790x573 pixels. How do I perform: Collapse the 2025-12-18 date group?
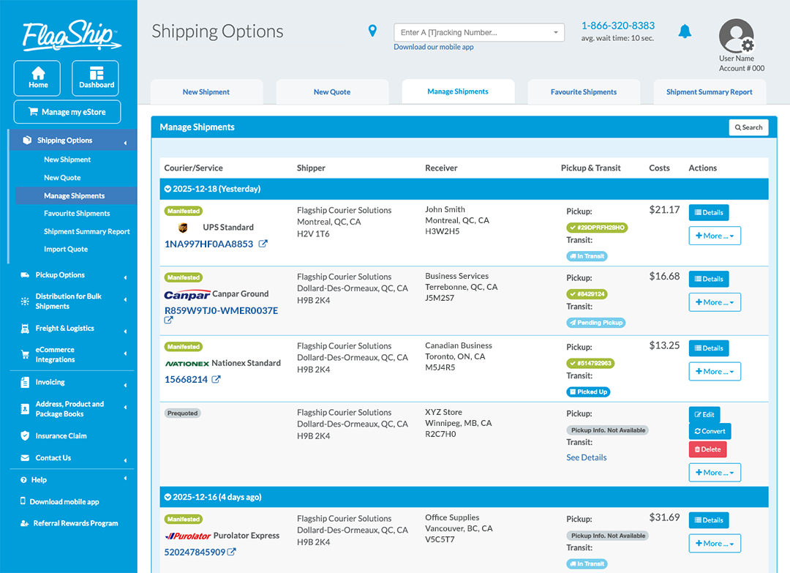coord(167,188)
